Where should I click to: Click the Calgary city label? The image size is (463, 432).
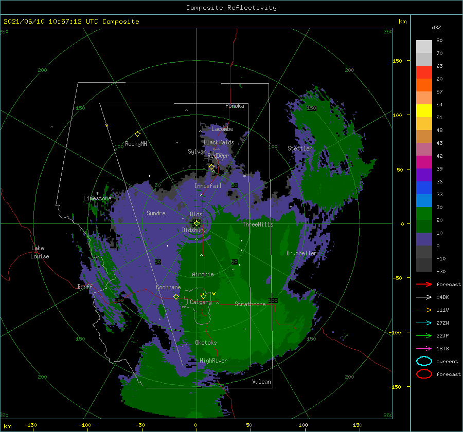(201, 302)
